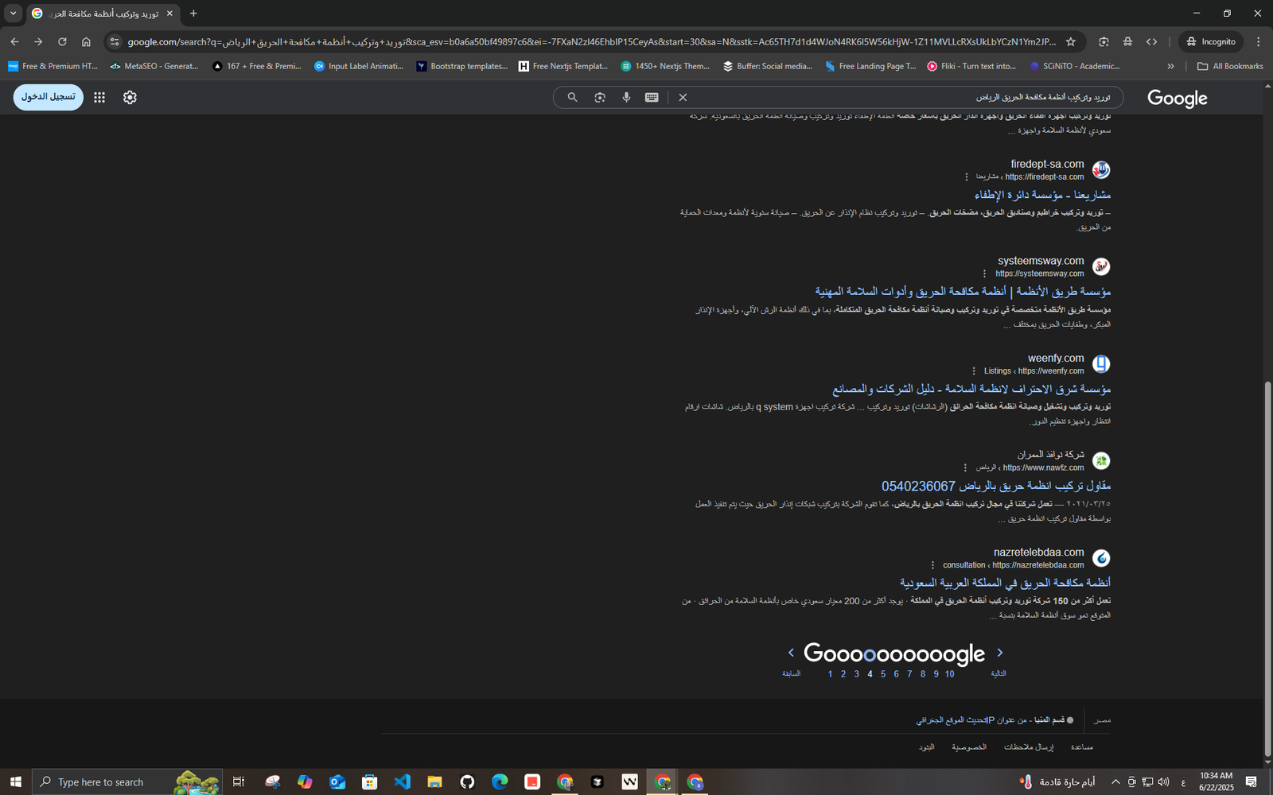Image resolution: width=1273 pixels, height=795 pixels.
Task: Open more options for weenfy.com result
Action: click(x=973, y=370)
